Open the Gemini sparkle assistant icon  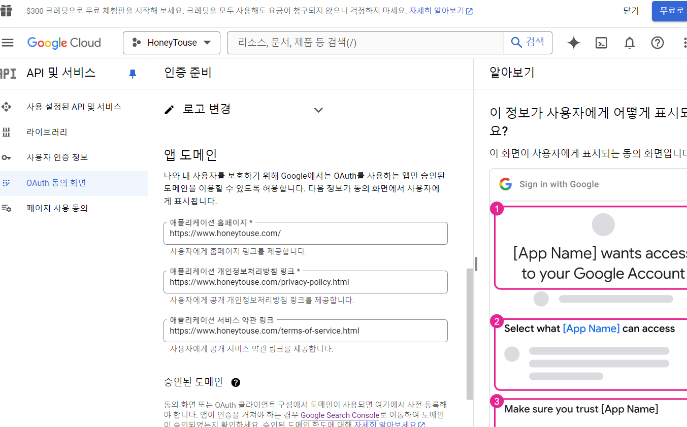[x=574, y=43]
